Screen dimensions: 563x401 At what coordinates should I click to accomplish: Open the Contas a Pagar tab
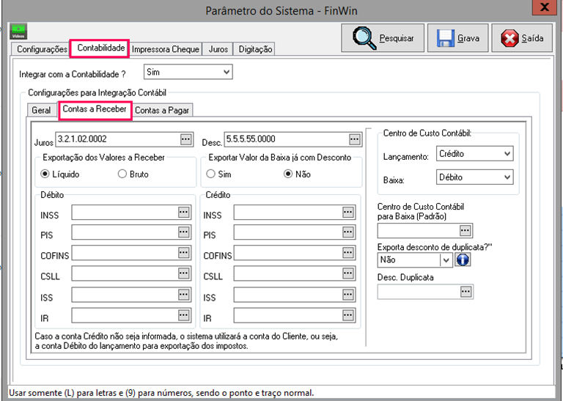(163, 110)
